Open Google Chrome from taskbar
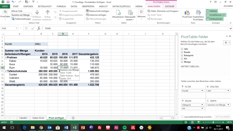Viewport: 233px width, 131px height. click(41, 128)
